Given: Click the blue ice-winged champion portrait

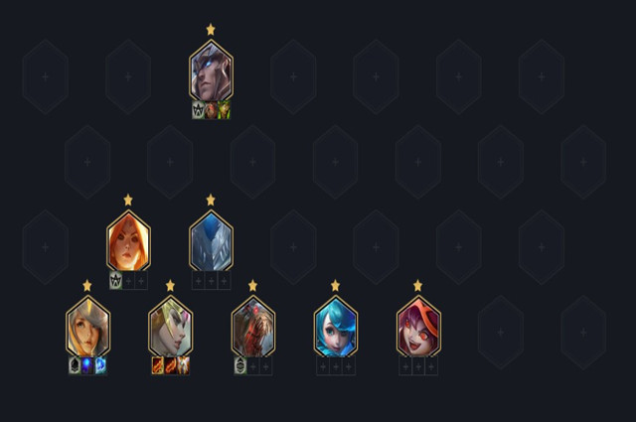Looking at the screenshot, I should pos(211,241).
